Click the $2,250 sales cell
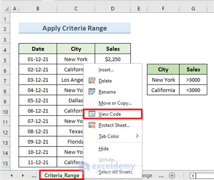This screenshot has width=214, height=180. [x=113, y=59]
